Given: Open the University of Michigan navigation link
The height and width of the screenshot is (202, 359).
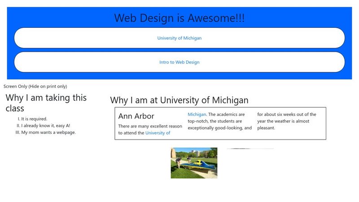Looking at the screenshot, I should [179, 38].
